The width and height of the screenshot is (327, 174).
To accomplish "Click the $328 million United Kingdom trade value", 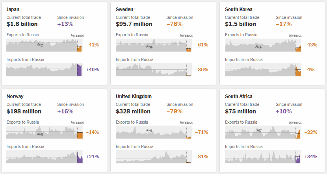I will coord(133,111).
